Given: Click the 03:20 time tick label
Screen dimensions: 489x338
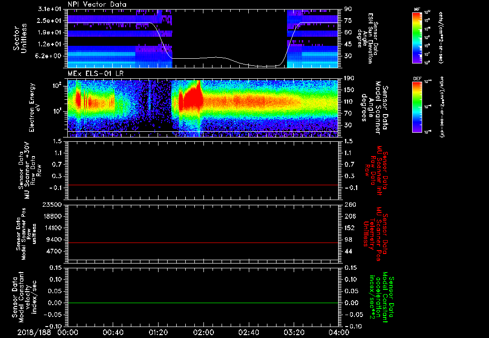Looking at the screenshot, I should pos(294,332).
